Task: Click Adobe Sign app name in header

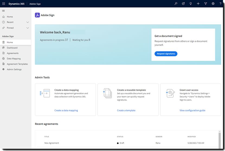Action: (x=35, y=4)
